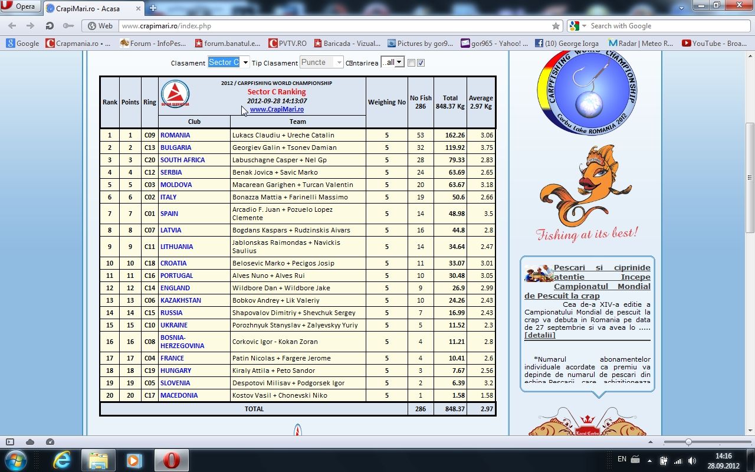Click the password wand key icon
This screenshot has height=472, width=755.
click(68, 26)
